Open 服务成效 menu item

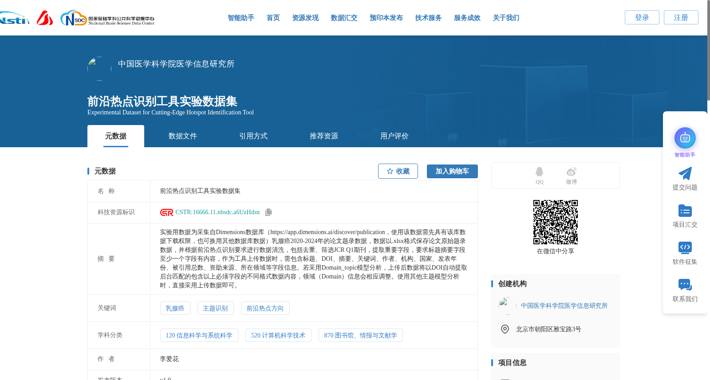click(x=467, y=18)
